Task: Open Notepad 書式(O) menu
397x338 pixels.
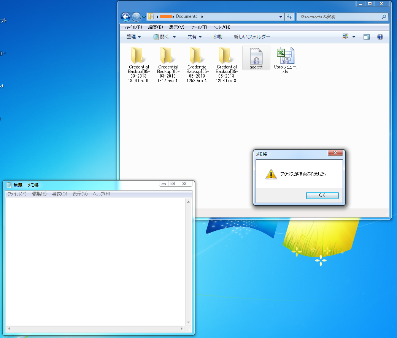Action: click(59, 194)
